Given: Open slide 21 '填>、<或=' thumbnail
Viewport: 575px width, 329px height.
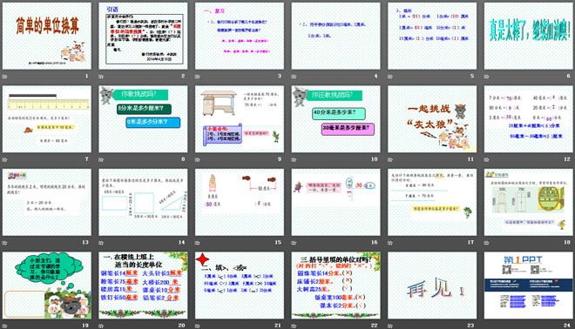Looking at the screenshot, I should click(240, 285).
